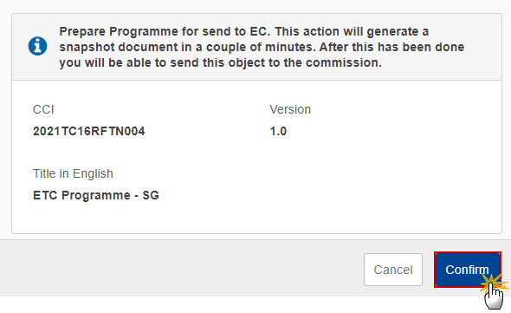Click the Title in English label

tap(73, 173)
